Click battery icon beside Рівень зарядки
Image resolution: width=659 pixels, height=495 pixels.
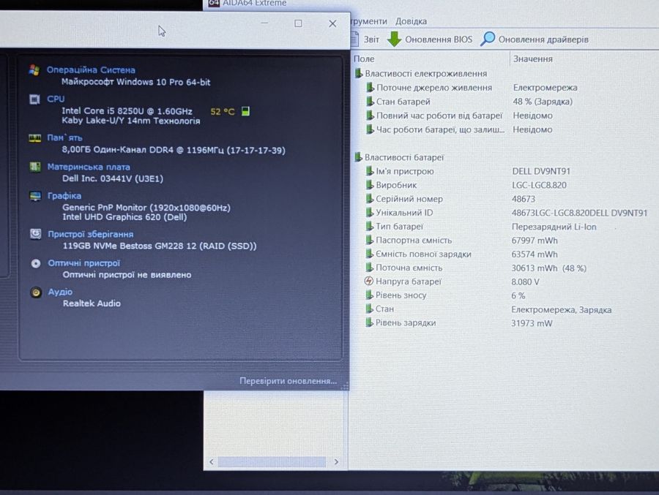point(368,322)
